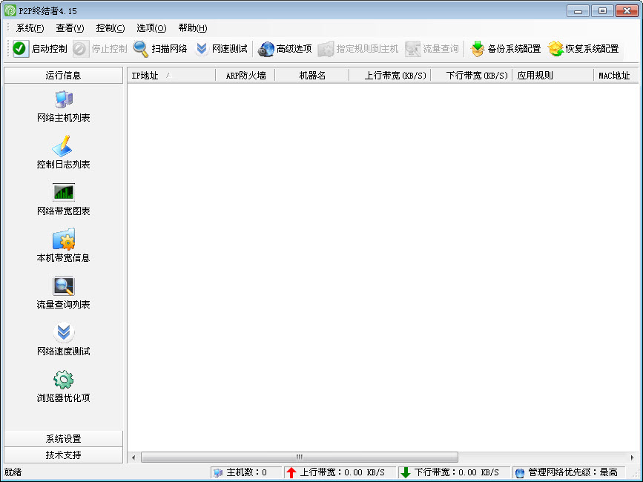Open 网络主机列表 in the sidebar
The image size is (643, 482).
point(64,100)
